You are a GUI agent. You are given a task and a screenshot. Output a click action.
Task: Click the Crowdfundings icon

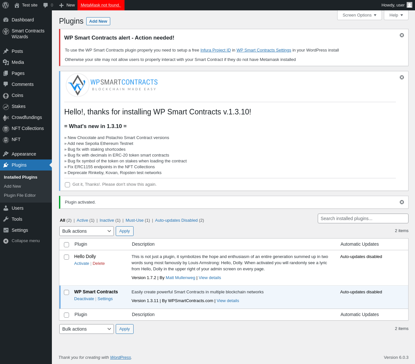[6, 117]
